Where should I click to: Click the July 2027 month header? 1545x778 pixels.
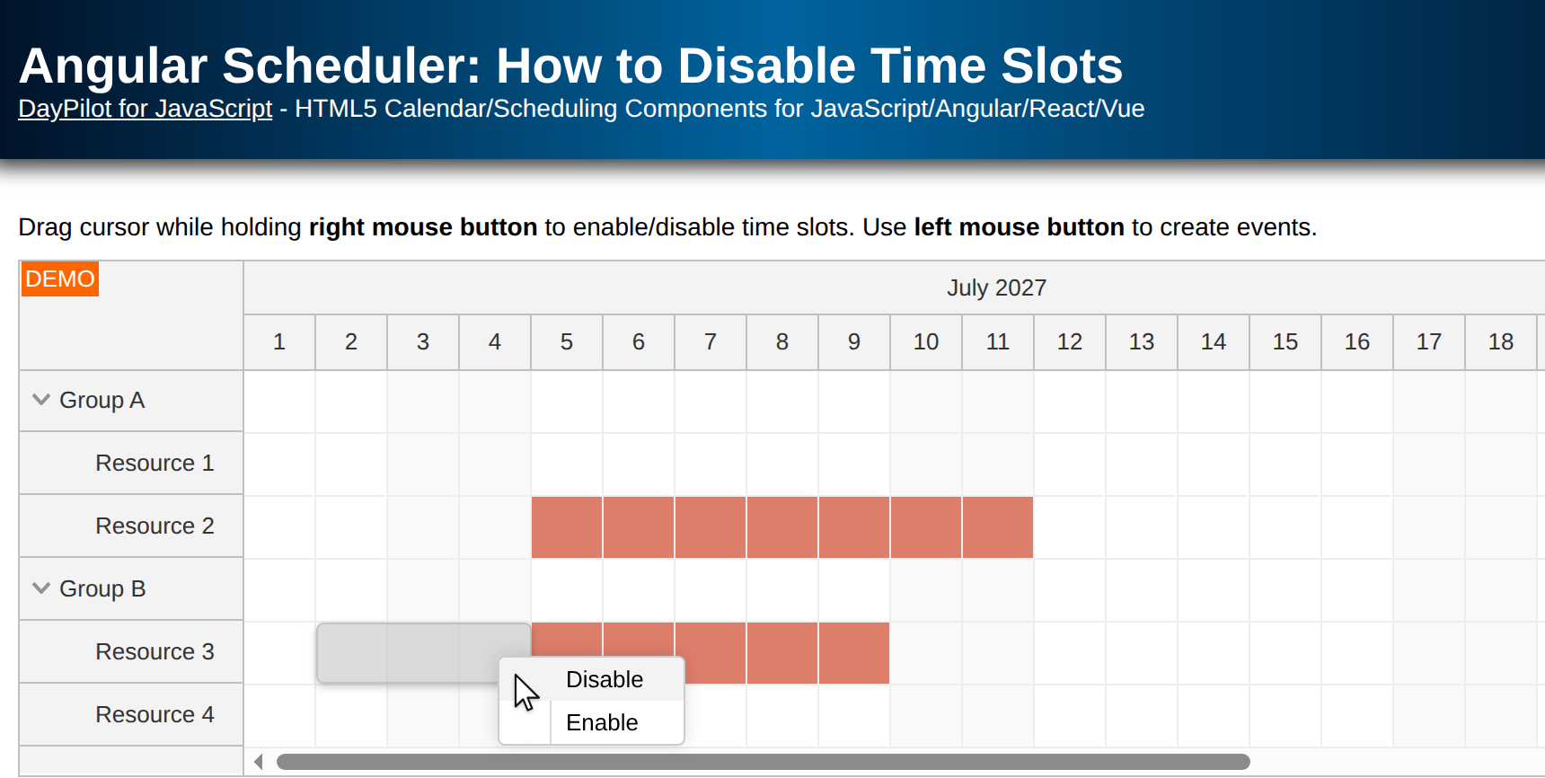pos(996,287)
